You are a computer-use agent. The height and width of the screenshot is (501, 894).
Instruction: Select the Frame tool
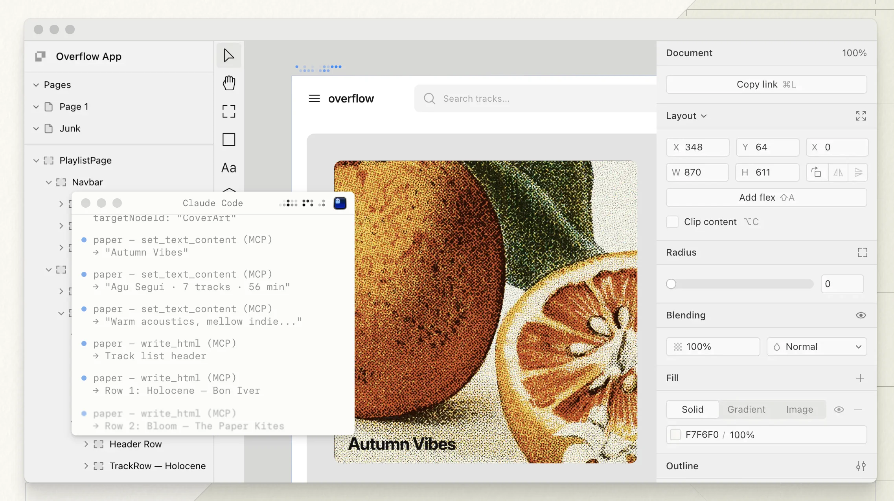[x=229, y=112]
